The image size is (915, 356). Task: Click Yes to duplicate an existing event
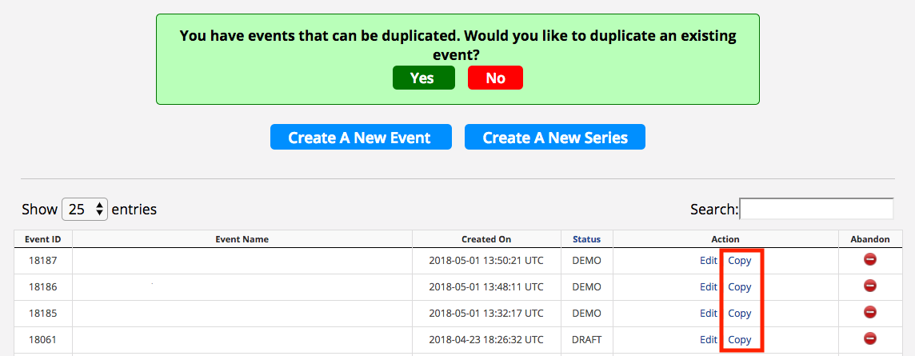tap(424, 78)
